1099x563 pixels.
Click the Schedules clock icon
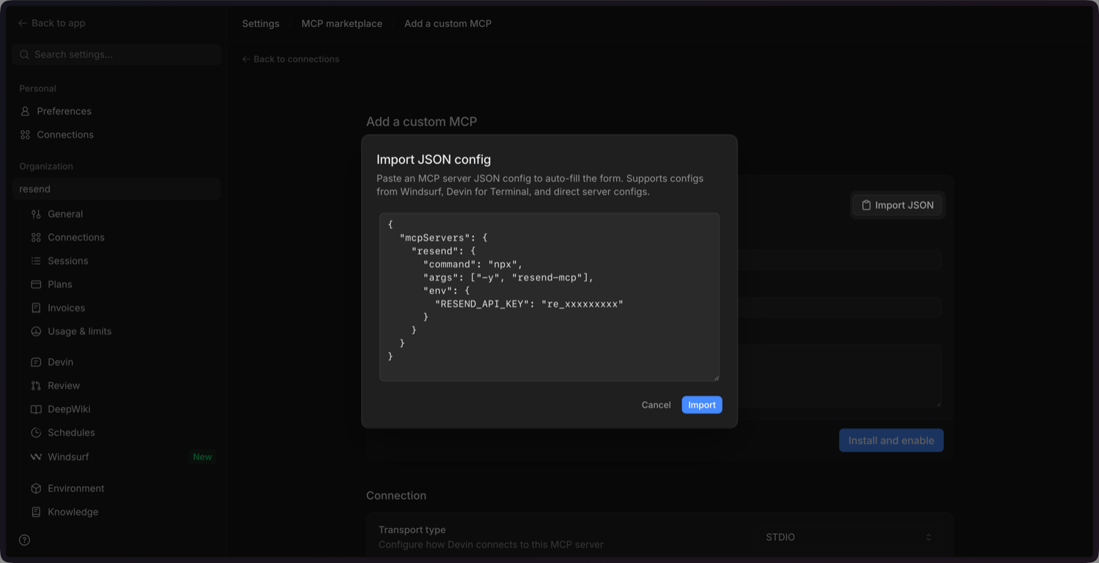coord(36,432)
